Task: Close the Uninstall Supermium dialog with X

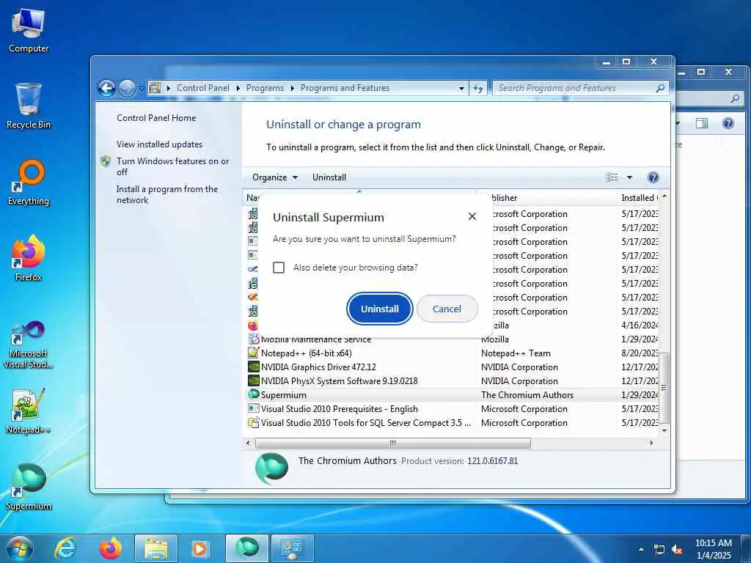Action: point(472,216)
